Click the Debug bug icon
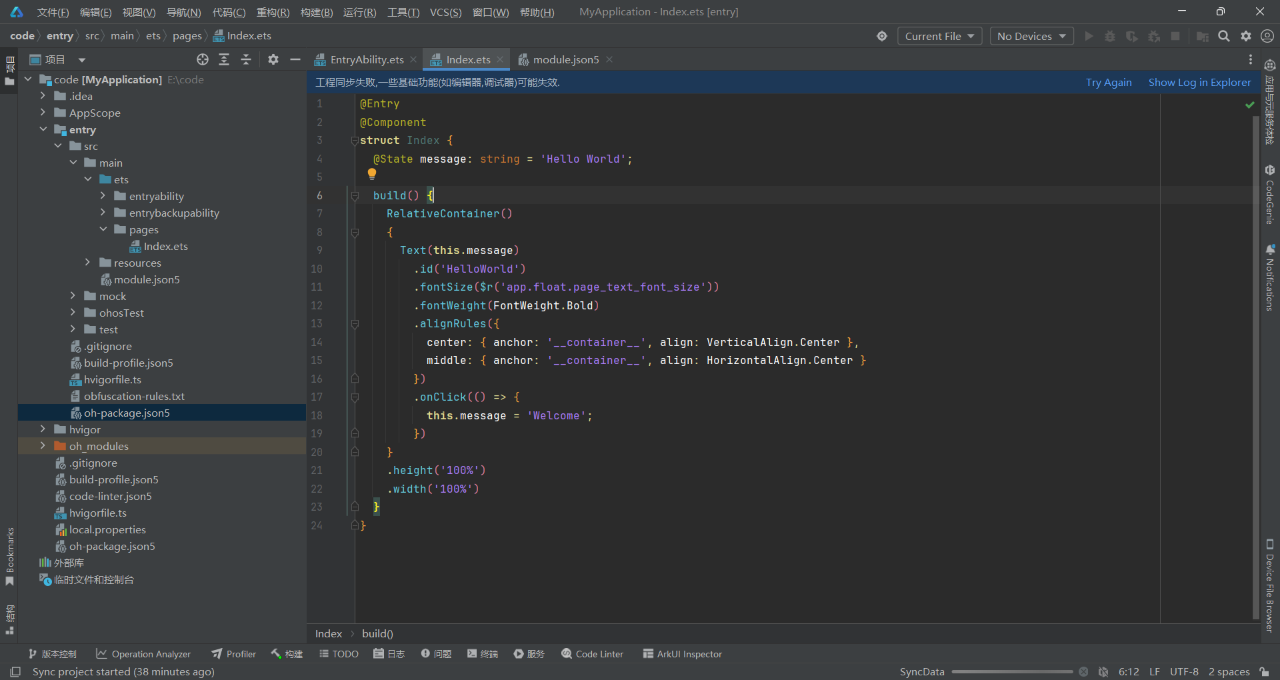The height and width of the screenshot is (680, 1280). 1110,36
